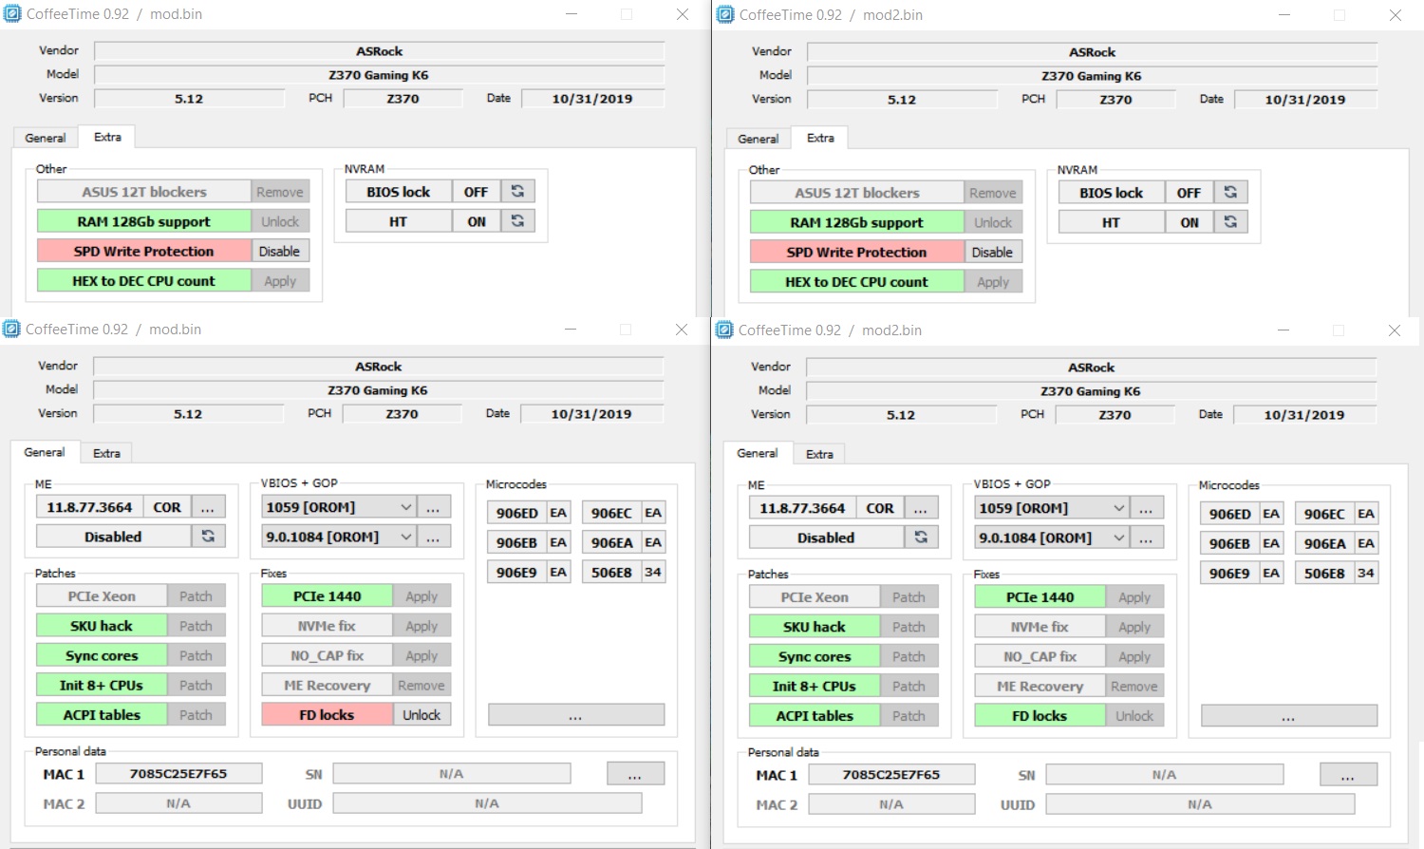Screen dimensions: 1424x849
Task: Open Extra tab in lower mod2.bin window
Action: [819, 454]
